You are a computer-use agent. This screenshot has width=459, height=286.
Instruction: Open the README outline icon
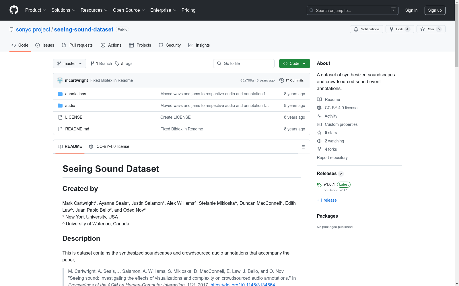pyautogui.click(x=302, y=147)
